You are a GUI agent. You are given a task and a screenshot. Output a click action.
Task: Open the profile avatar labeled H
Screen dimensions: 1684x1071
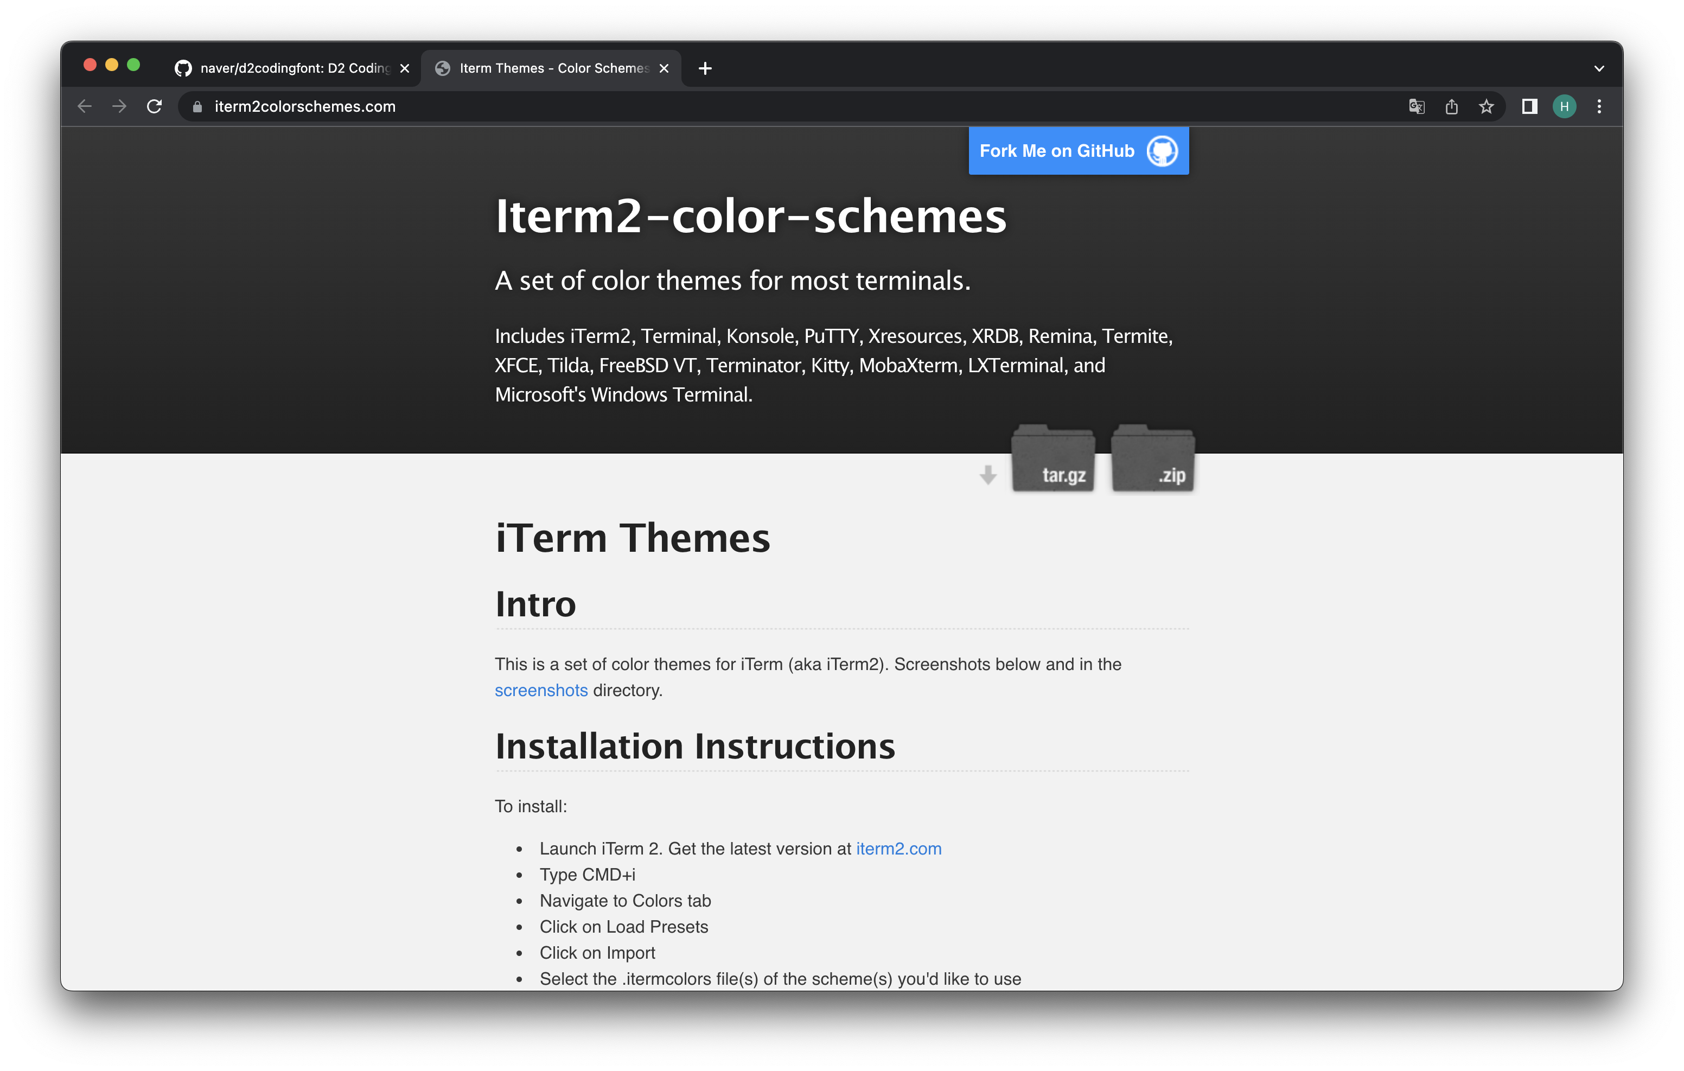coord(1565,106)
